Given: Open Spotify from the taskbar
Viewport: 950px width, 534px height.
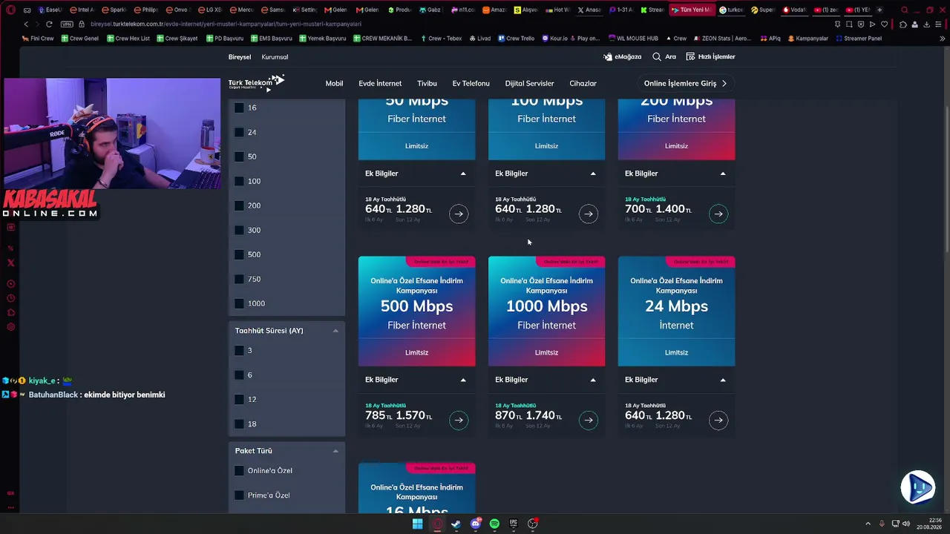Looking at the screenshot, I should 495,524.
